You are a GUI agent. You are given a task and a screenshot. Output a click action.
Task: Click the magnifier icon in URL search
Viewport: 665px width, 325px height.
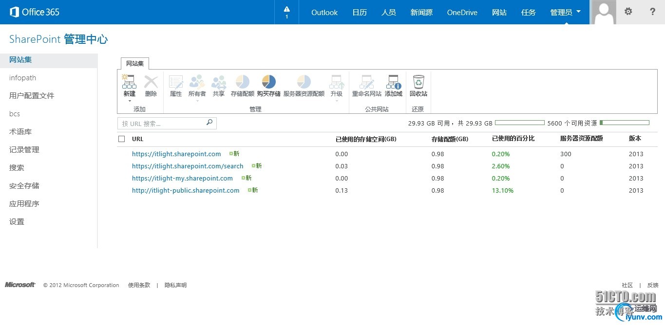point(209,123)
